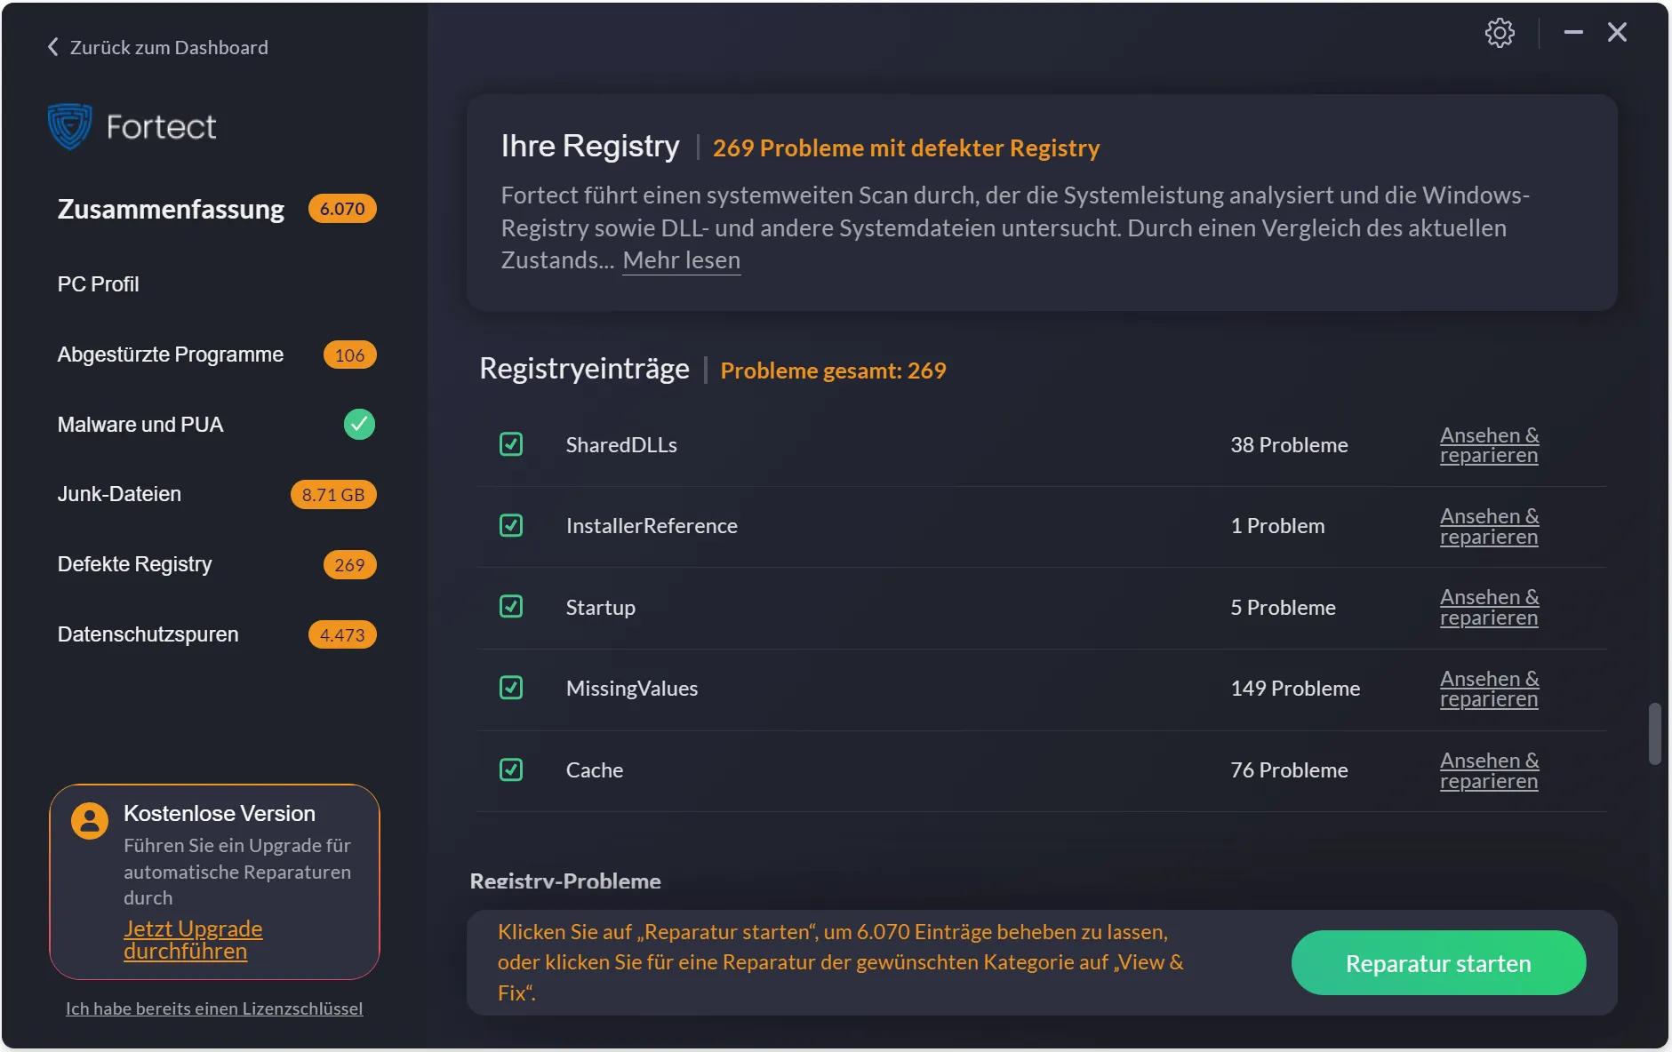Open settings via the gear icon

1500,33
